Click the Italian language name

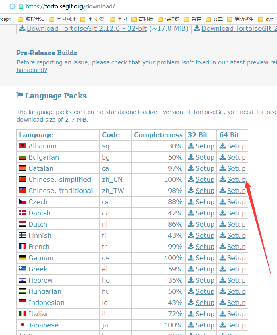pos(39,314)
